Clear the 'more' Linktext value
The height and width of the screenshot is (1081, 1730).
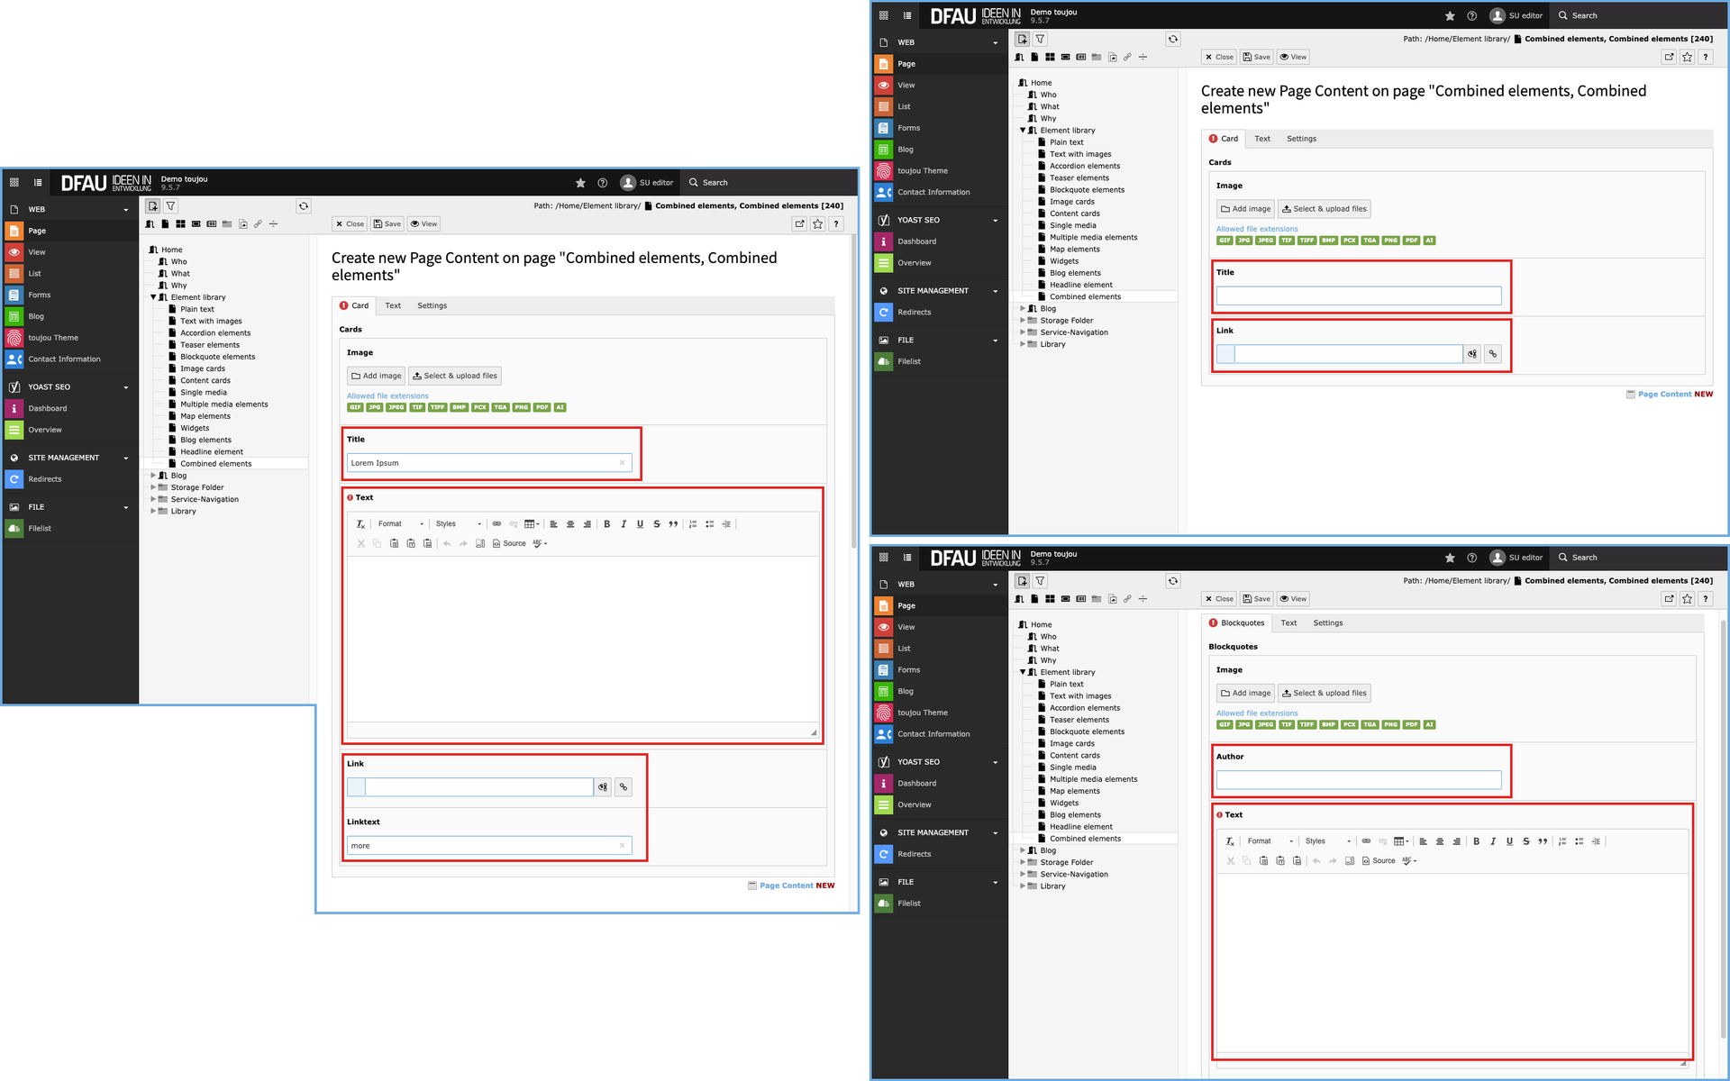[x=622, y=846]
